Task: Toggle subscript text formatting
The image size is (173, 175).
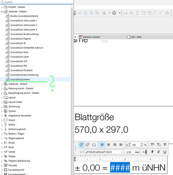Action: click(159, 145)
